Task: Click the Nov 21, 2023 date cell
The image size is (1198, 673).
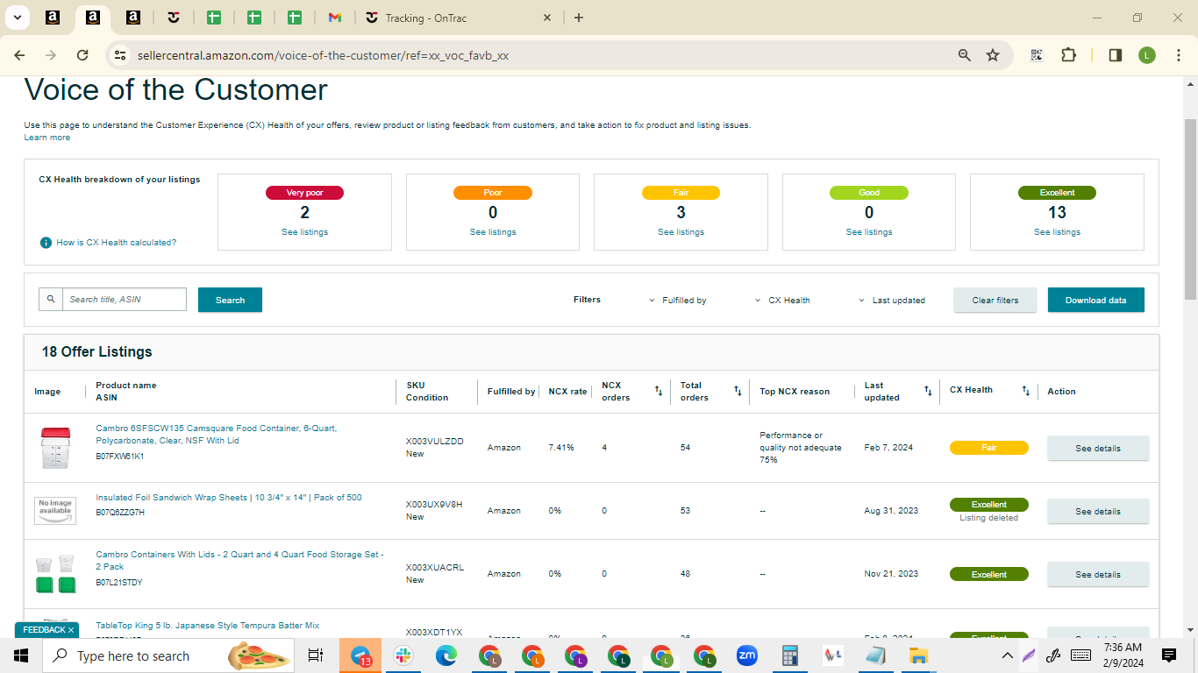Action: pos(891,574)
